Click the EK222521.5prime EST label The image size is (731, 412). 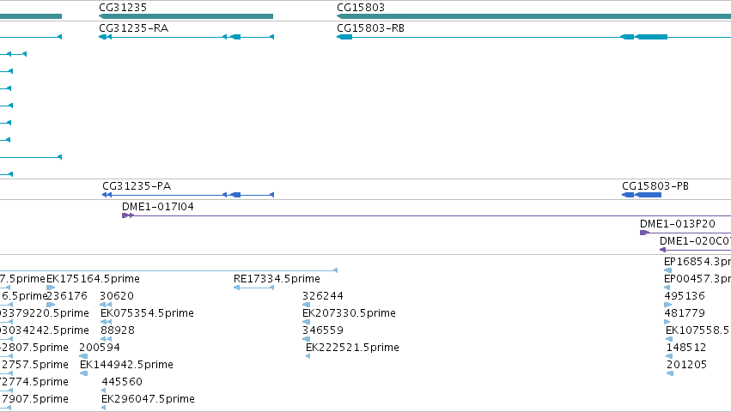(x=352, y=348)
